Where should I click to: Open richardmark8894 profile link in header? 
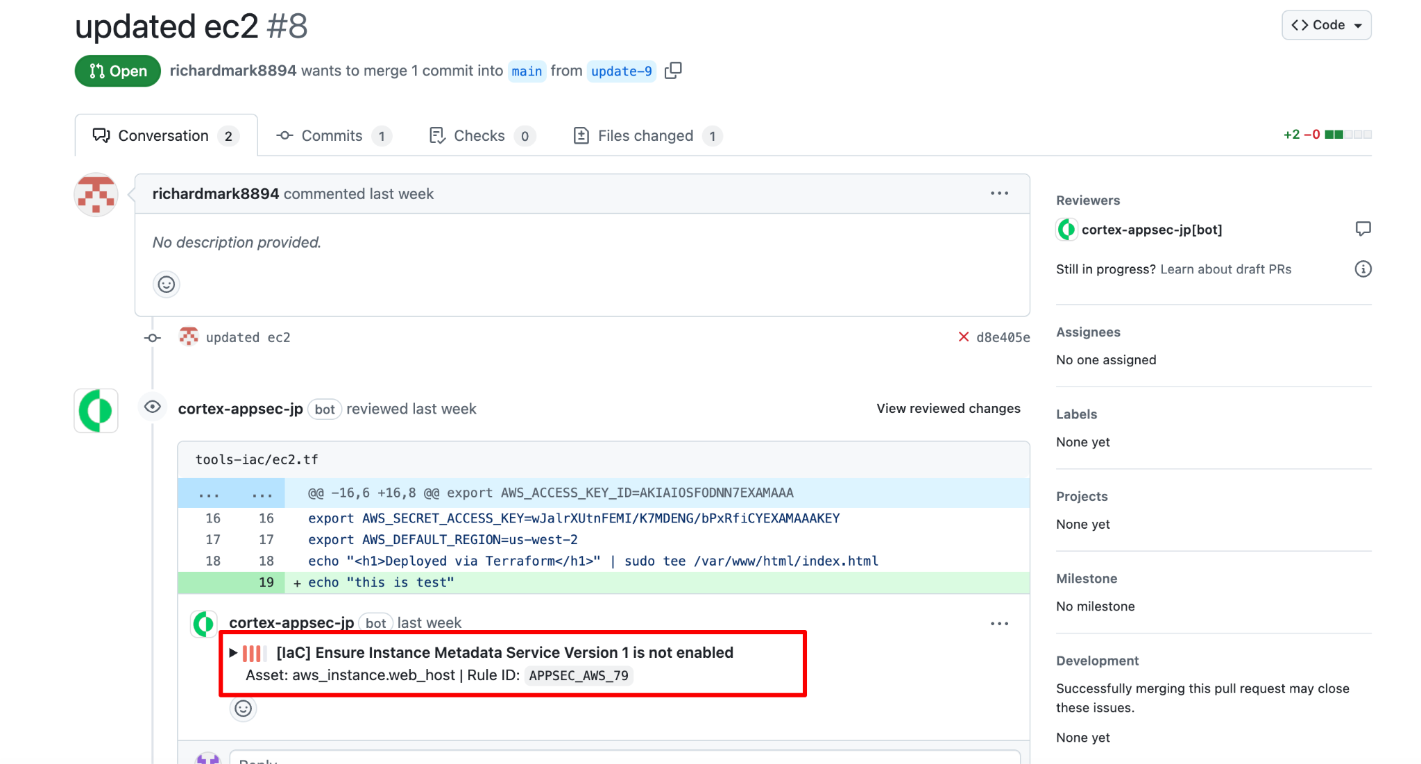pos(233,71)
